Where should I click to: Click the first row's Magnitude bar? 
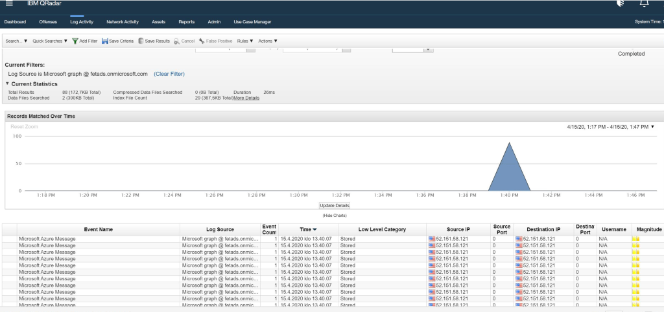(636, 239)
